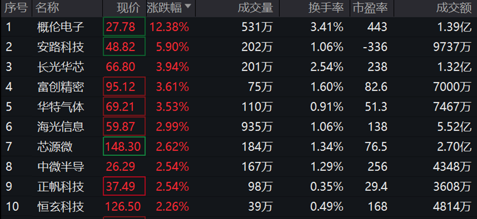Open stock 概伦电子

click(60, 28)
